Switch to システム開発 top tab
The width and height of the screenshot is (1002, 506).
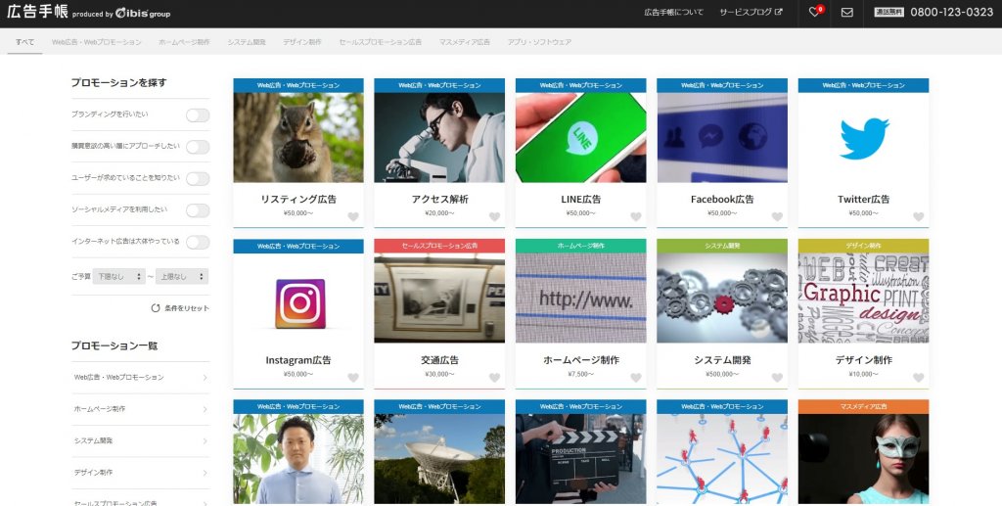point(246,42)
